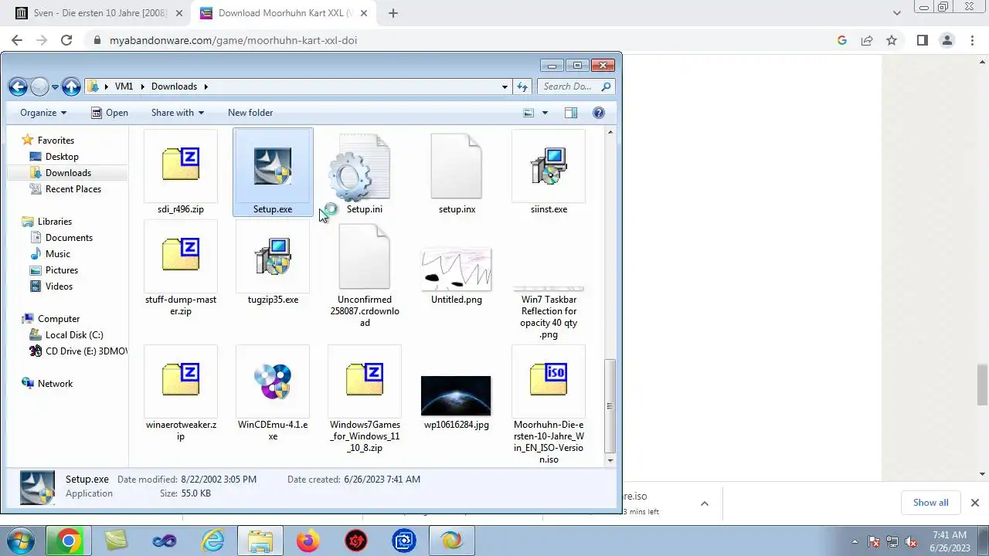Viewport: 989px width, 556px height.
Task: Open the view options dropdown arrow
Action: click(545, 113)
